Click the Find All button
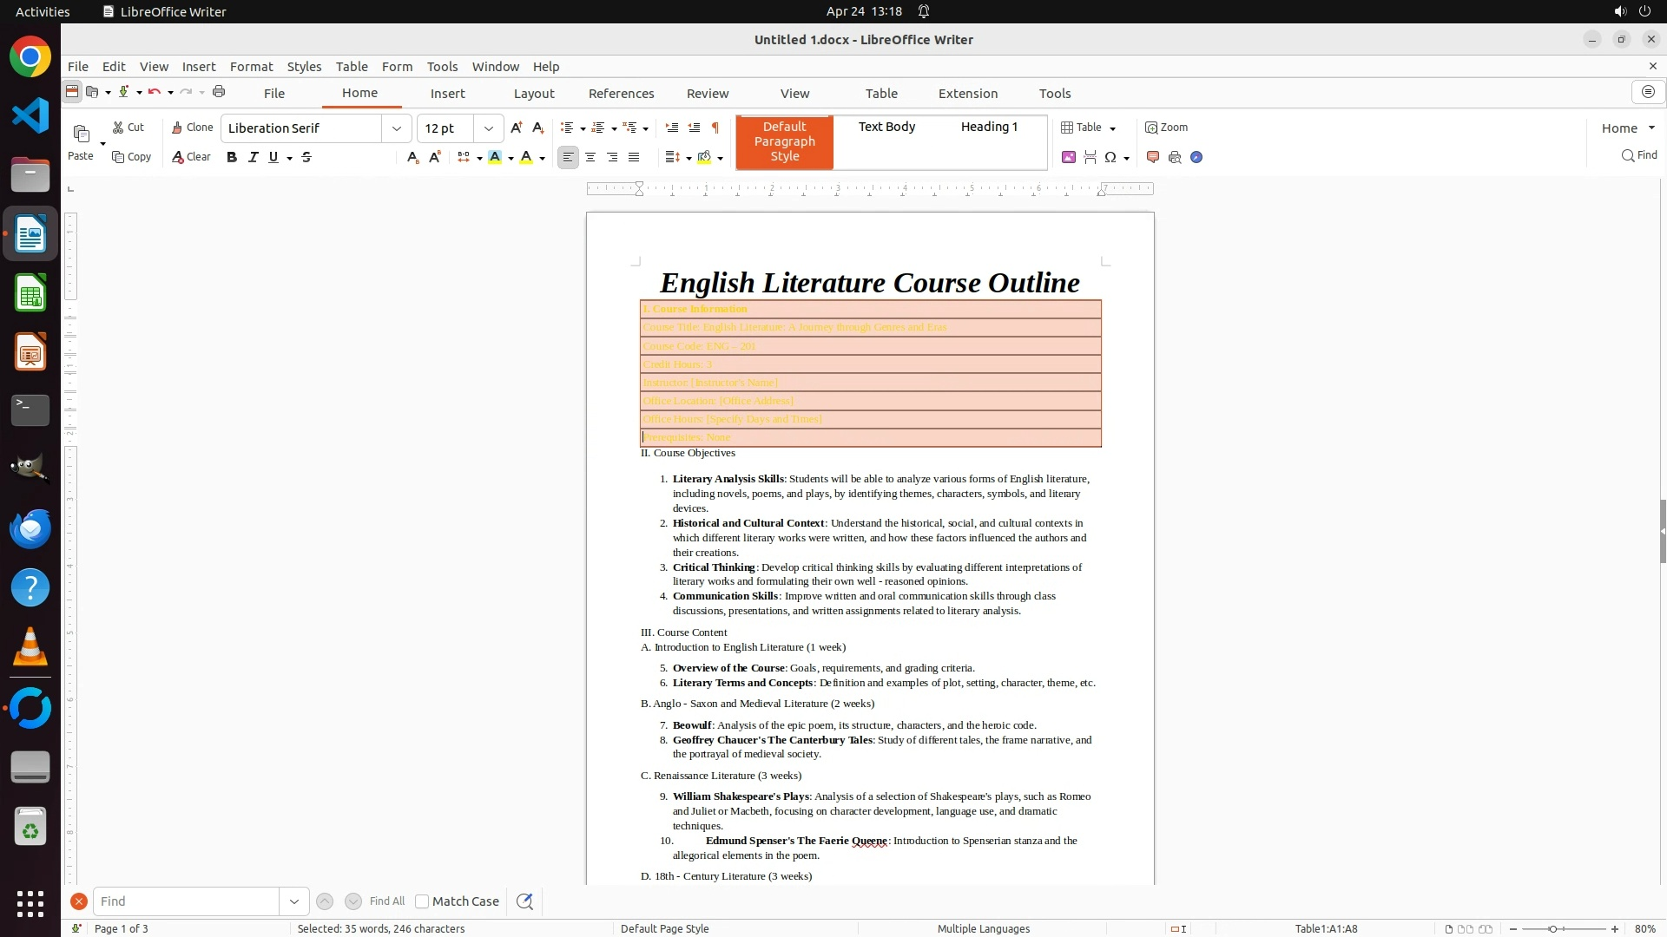1667x937 pixels. [387, 901]
